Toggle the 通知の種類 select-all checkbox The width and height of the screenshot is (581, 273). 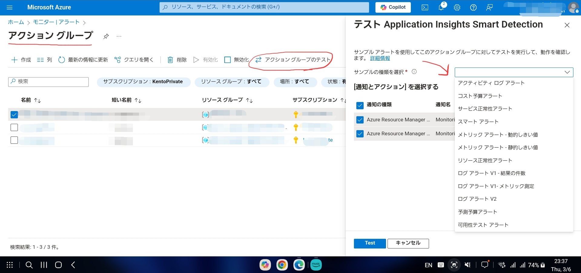(360, 105)
